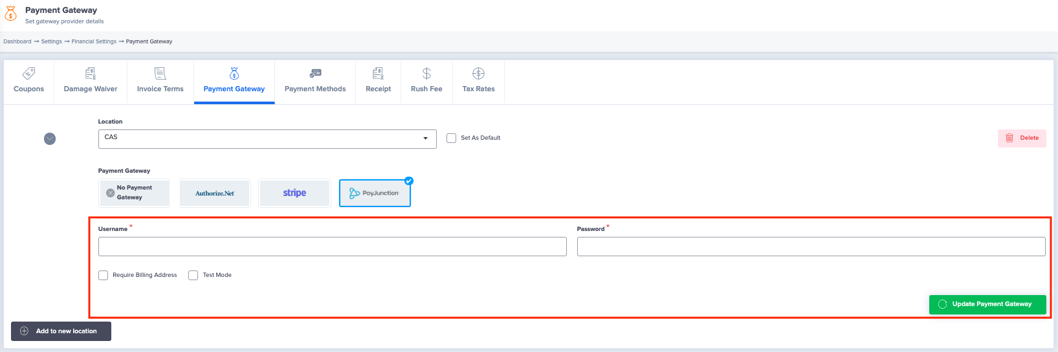Screen dimensions: 1058x352
Task: Go to the Receipt tab
Action: point(378,82)
